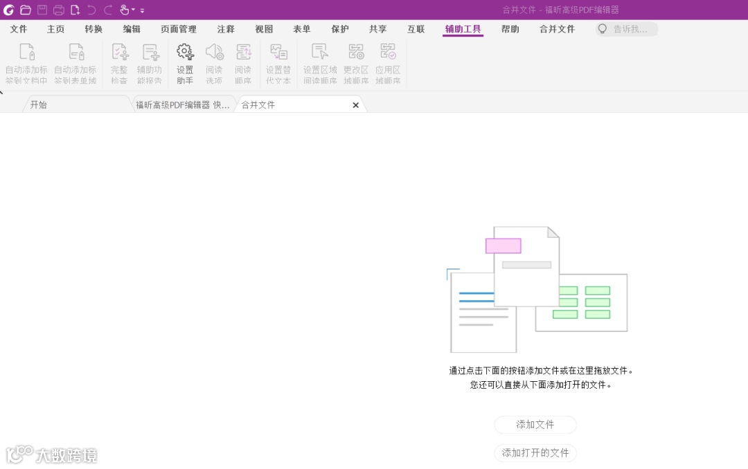Close the 合并文件 document tab

(x=355, y=105)
